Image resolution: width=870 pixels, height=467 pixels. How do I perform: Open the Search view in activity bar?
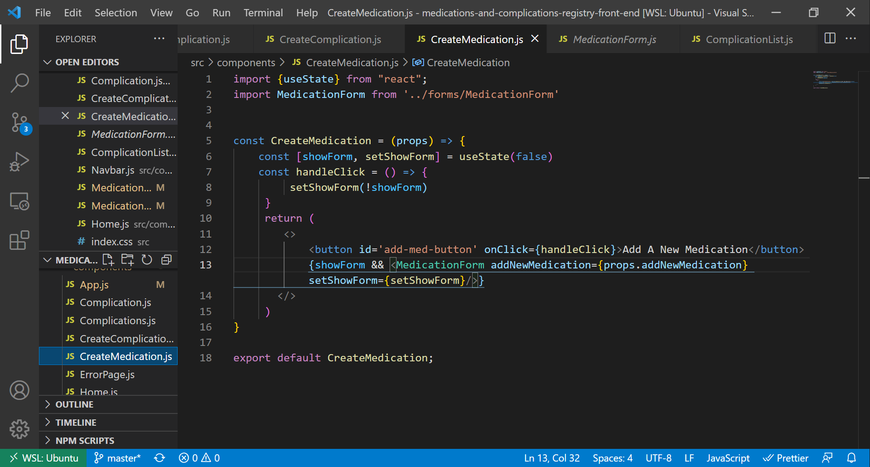tap(19, 83)
